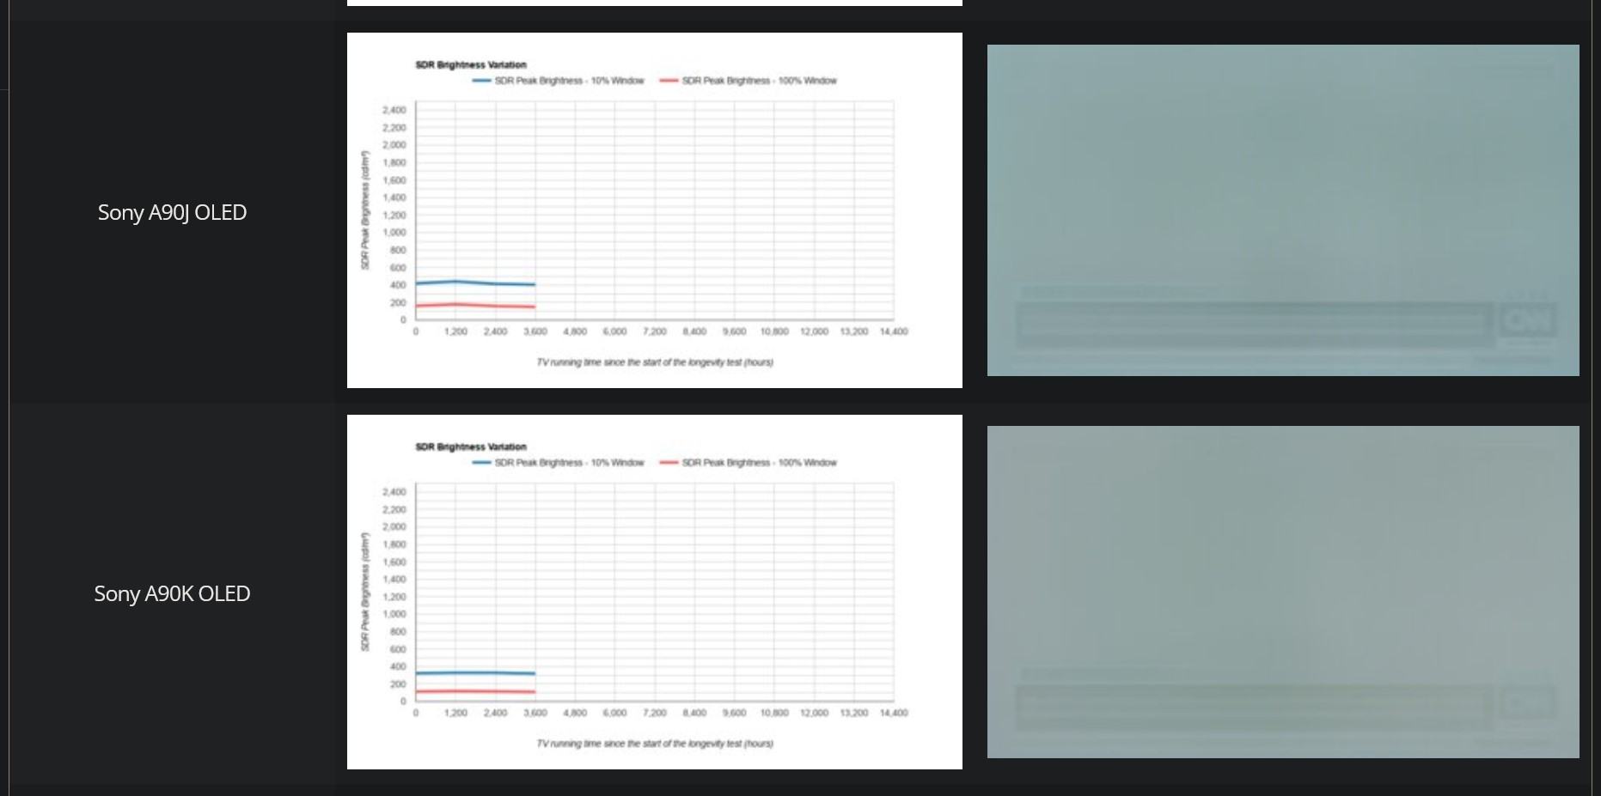Click the A90J chart title 'SDR Brightness Variation'
The height and width of the screenshot is (796, 1601).
pos(471,64)
